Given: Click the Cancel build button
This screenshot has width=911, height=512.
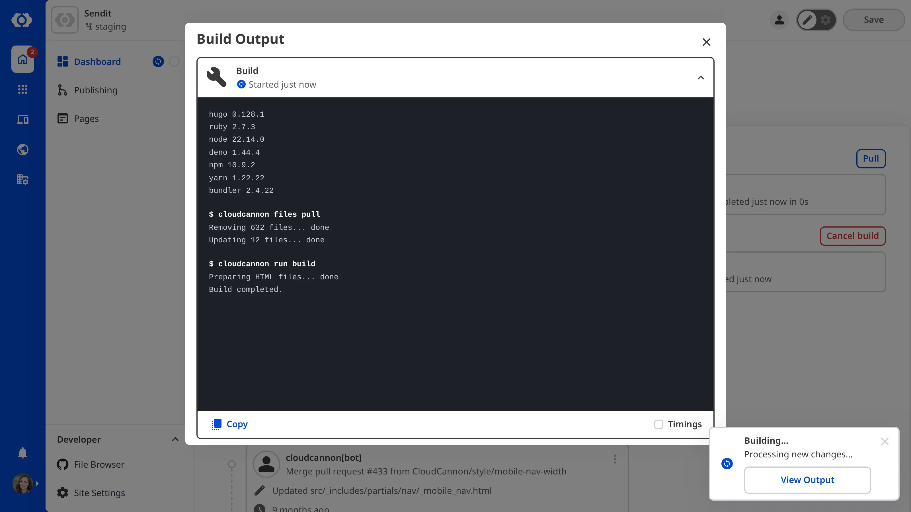Looking at the screenshot, I should pyautogui.click(x=852, y=236).
